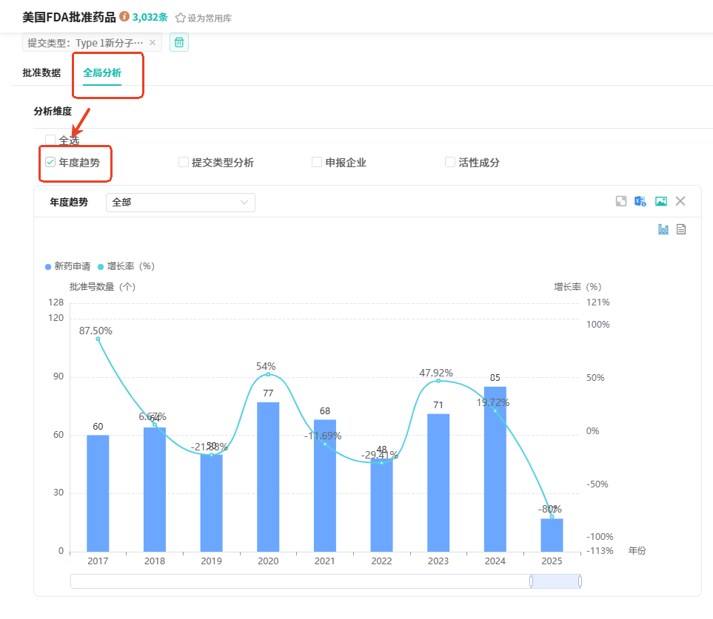The width and height of the screenshot is (713, 619).
Task: Open the 全部 dropdown for 年度趋势
Action: [x=181, y=202]
